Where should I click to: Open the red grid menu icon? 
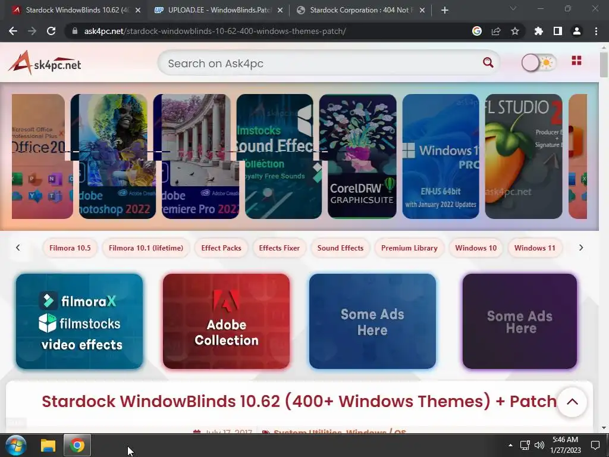[x=576, y=61]
